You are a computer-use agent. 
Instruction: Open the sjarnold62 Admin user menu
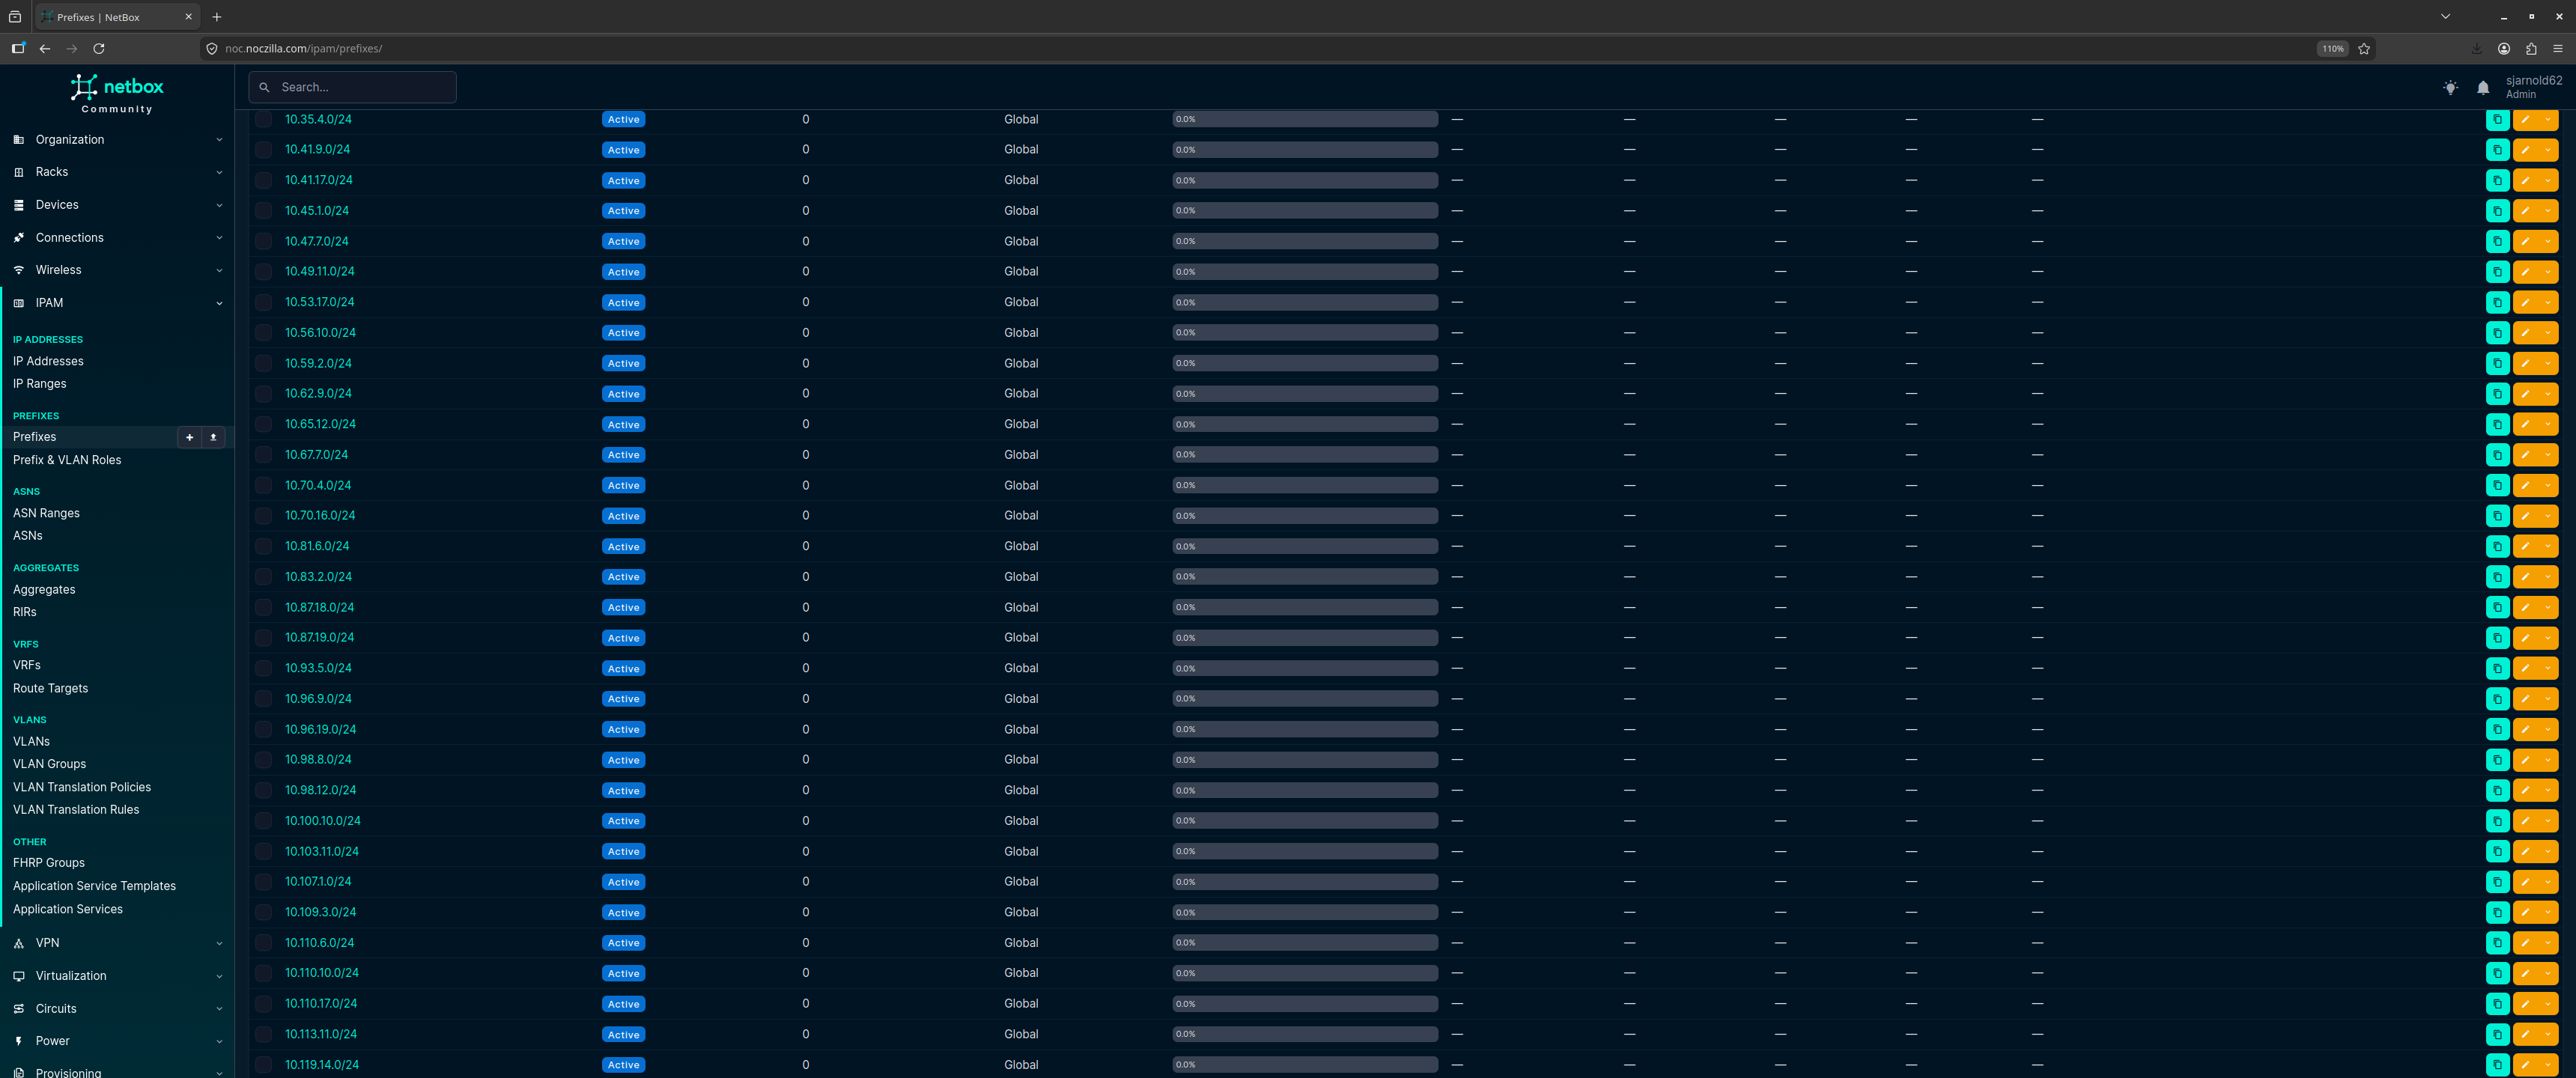pos(2533,87)
